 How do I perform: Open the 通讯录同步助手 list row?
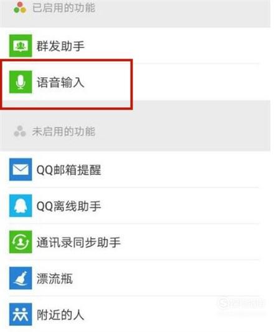tap(135, 242)
